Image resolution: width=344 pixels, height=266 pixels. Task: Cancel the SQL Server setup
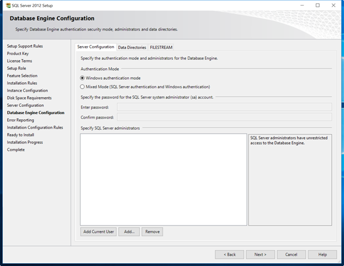(x=291, y=254)
